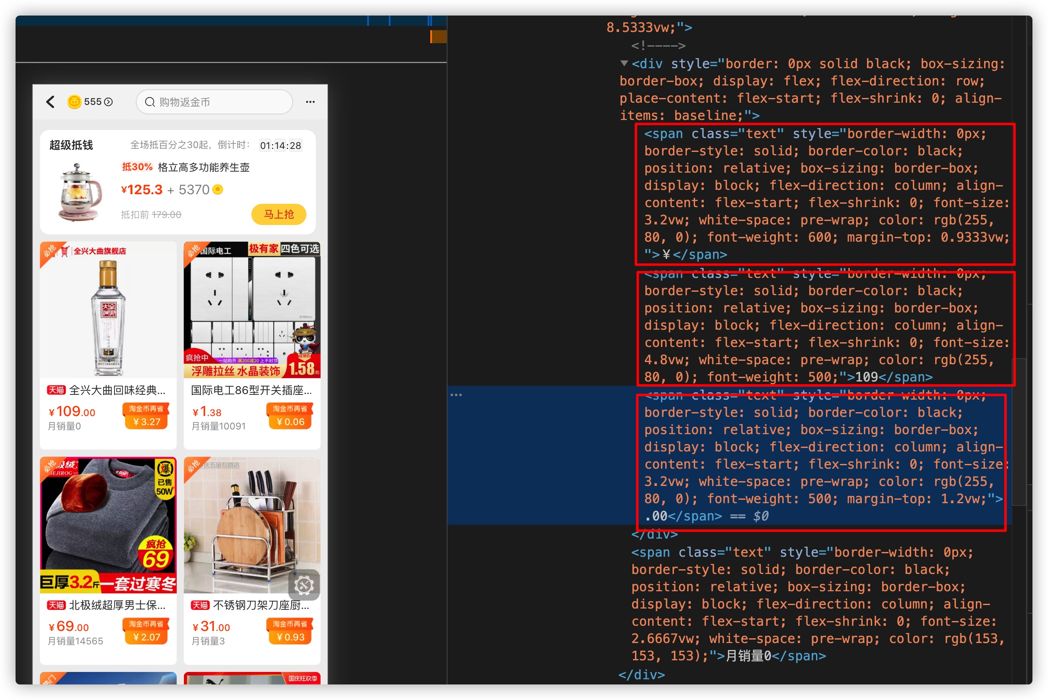The height and width of the screenshot is (700, 1048).
Task: Click the search field 购物返金币
Action: [214, 102]
